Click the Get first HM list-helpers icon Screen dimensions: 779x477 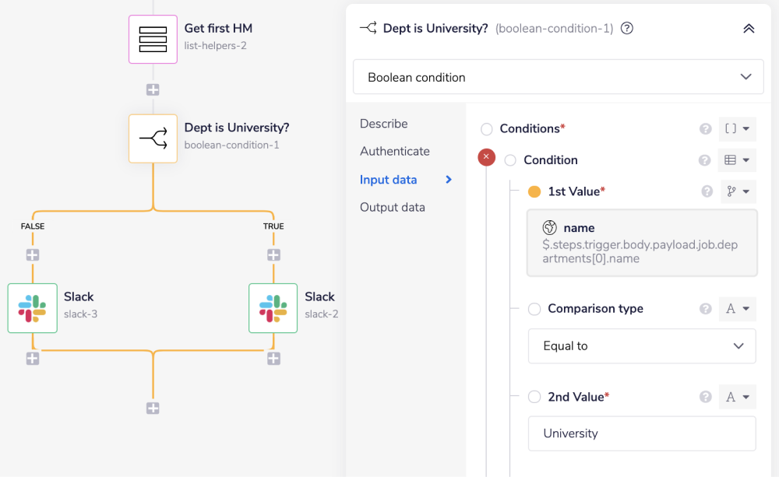[153, 39]
